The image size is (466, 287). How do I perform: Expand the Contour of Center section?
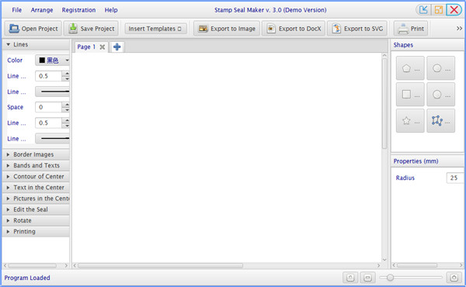click(36, 176)
